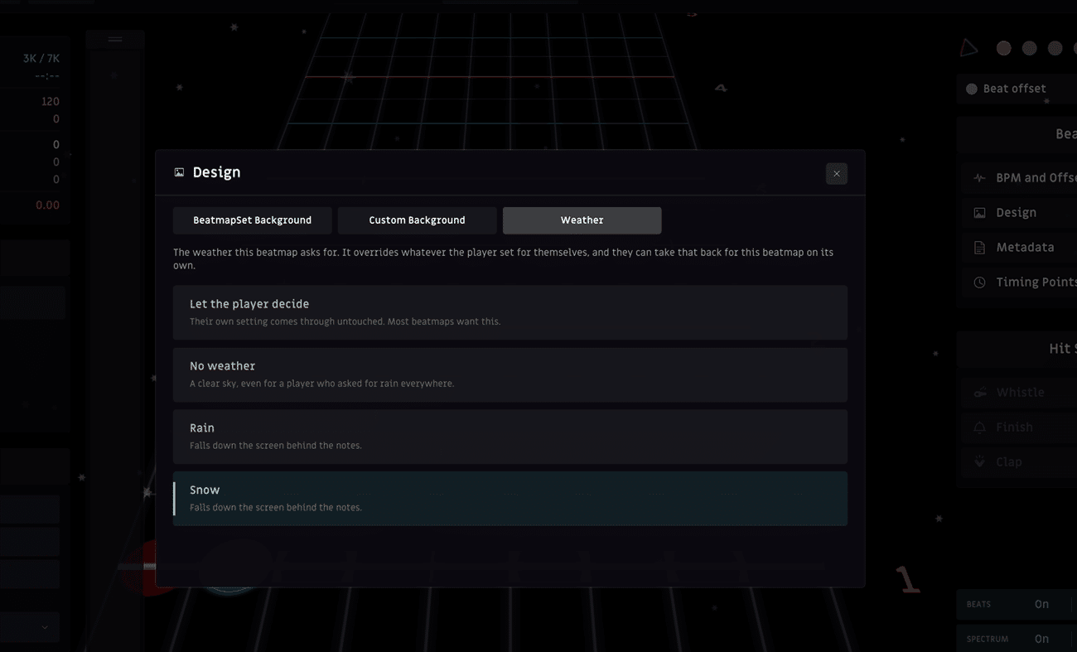The width and height of the screenshot is (1077, 652).
Task: Select the Finish bell hit sound icon
Action: (x=979, y=427)
